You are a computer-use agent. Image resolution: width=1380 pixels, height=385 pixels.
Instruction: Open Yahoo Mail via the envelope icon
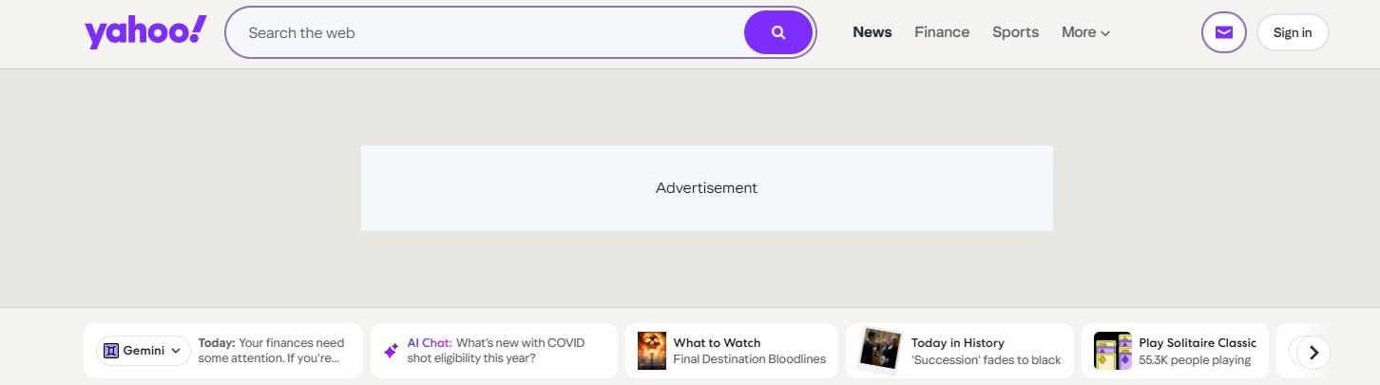tap(1223, 32)
